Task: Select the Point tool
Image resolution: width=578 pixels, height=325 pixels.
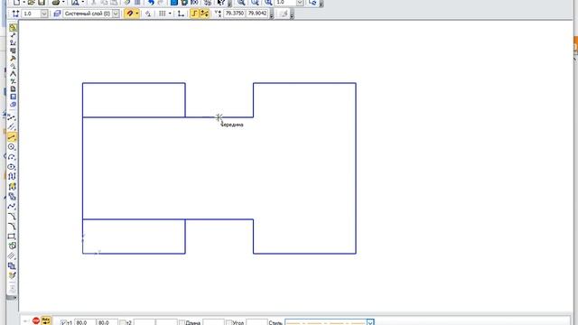Action: click(x=12, y=118)
